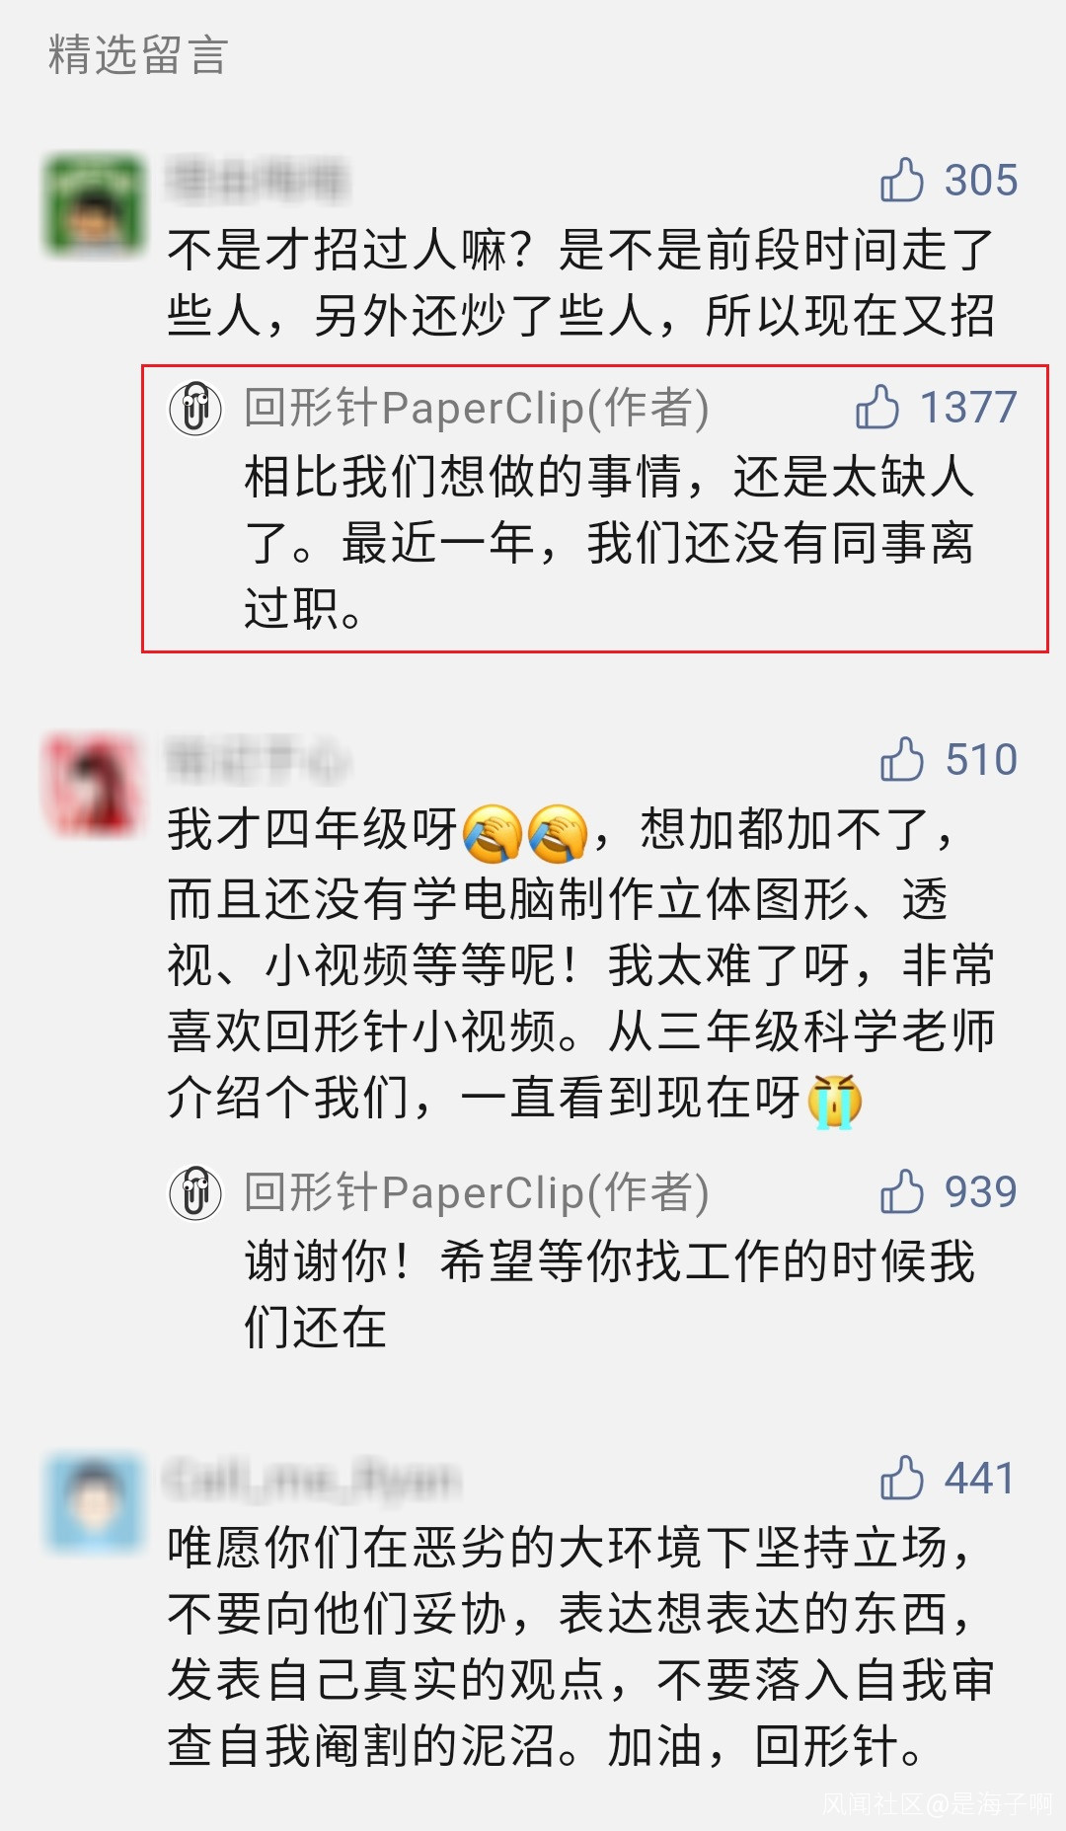Screen dimensions: 1066x1831
Task: Tap the 305 like count
Action: tap(981, 181)
